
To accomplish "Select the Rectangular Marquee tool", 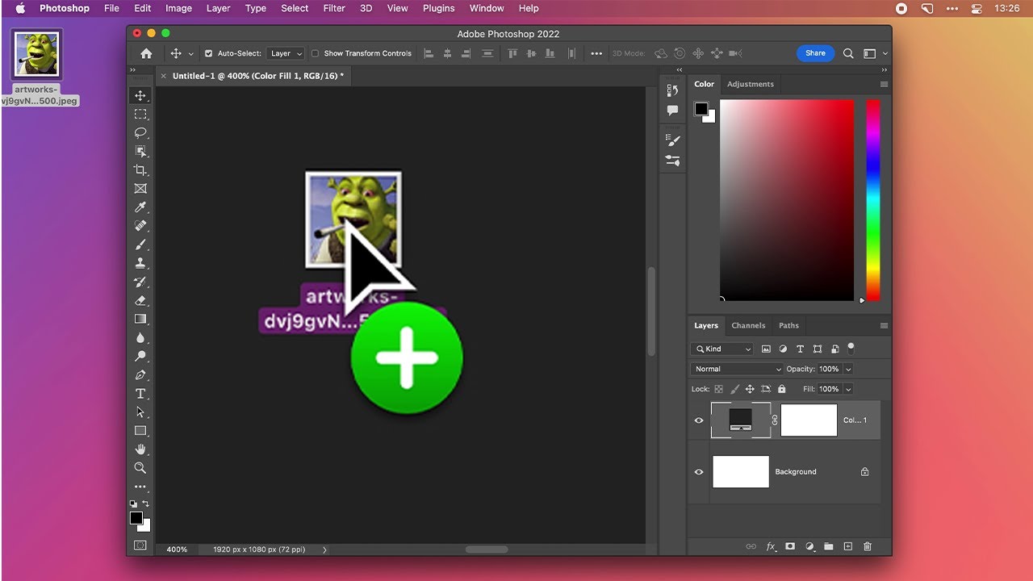I will click(140, 114).
